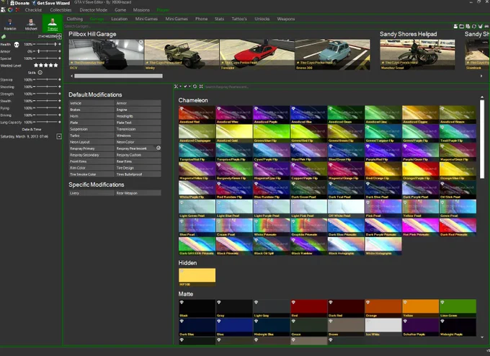
Task: Select the Anodized Gold chameleon swatch
Action: [x=234, y=133]
